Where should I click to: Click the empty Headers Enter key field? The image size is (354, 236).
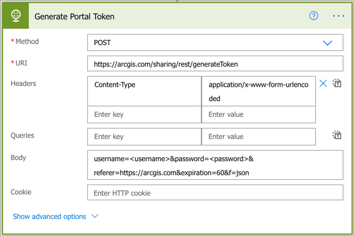point(145,114)
